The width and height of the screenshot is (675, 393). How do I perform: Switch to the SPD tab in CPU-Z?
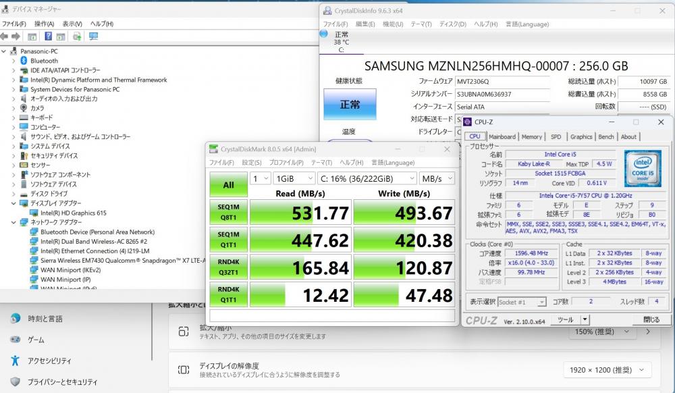[556, 136]
